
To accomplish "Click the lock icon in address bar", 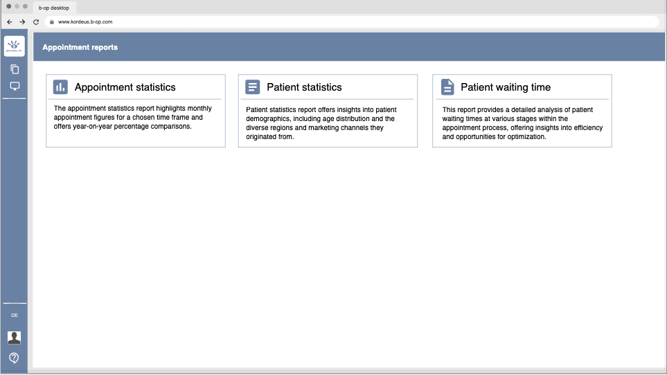I will coord(51,22).
